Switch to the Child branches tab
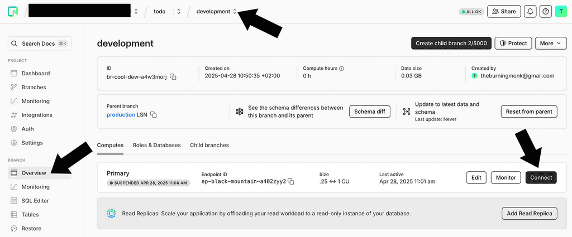Viewport: 572px width, 237px height. [209, 145]
